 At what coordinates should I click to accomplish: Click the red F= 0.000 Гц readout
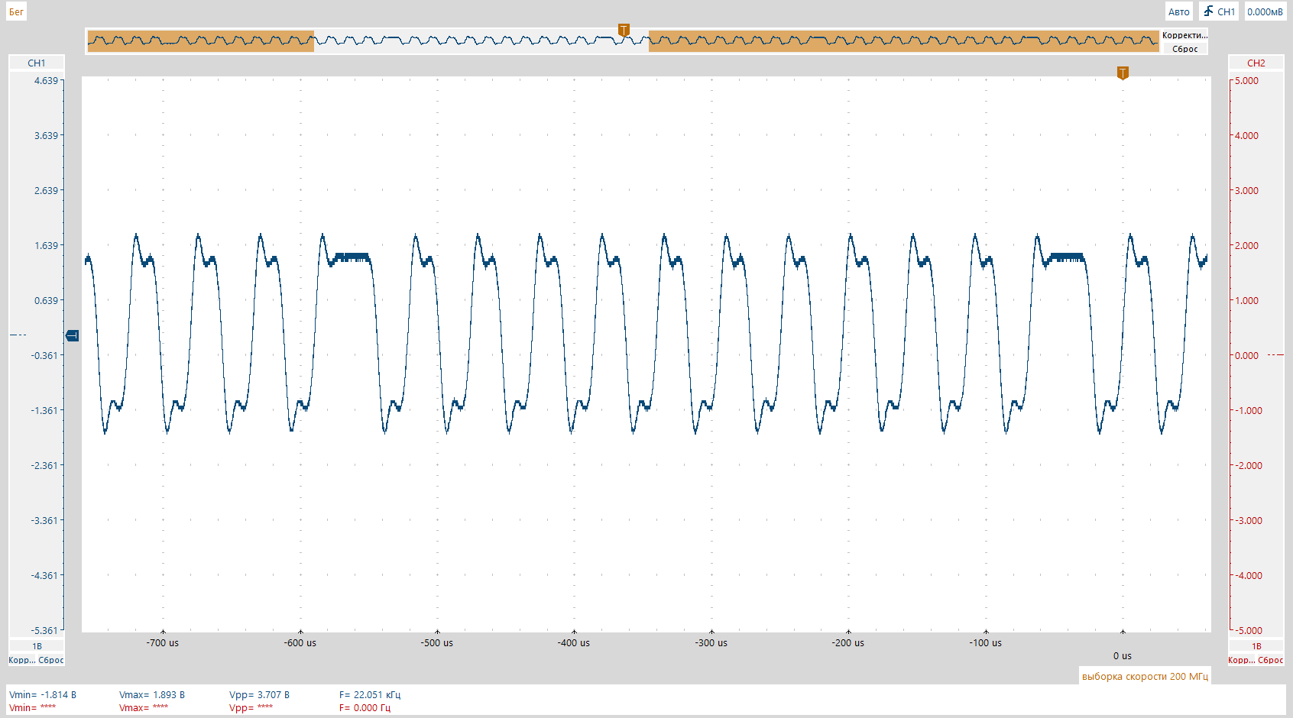(x=365, y=708)
